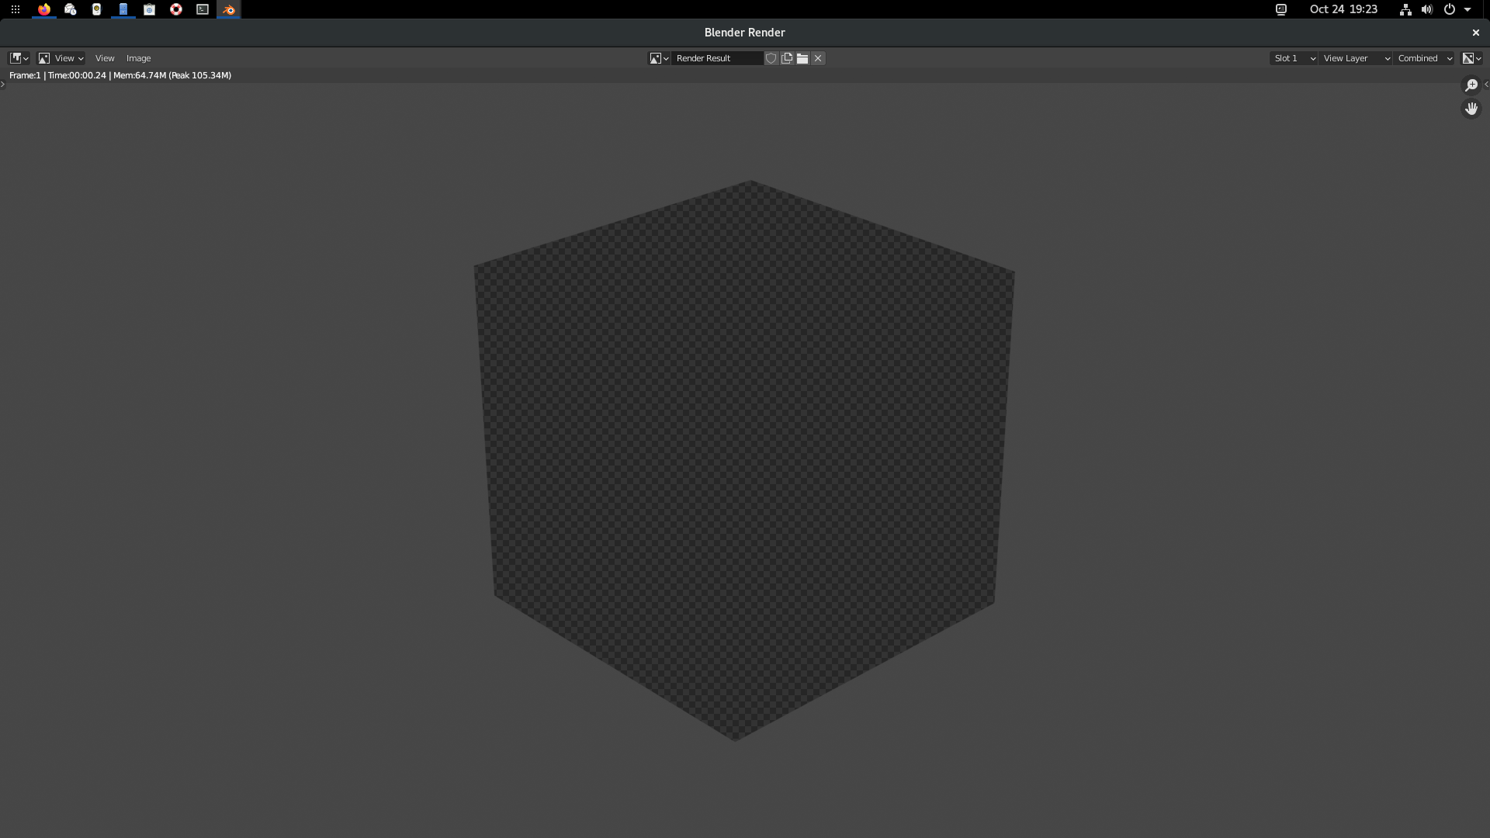Screen dimensions: 1490x838
Task: Expand the left toolbar arrow
Action: coord(3,84)
